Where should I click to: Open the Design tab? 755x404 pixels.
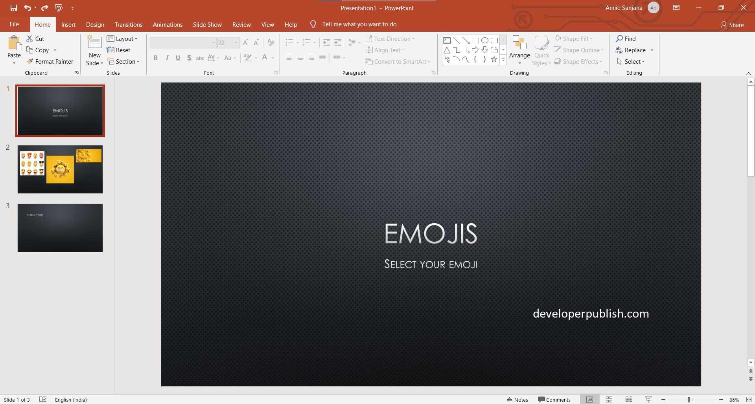coord(95,24)
